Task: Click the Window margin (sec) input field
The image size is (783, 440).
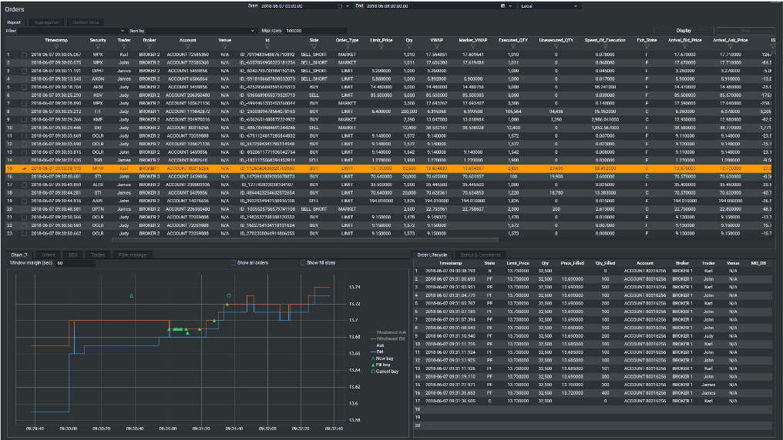Action: click(x=75, y=262)
